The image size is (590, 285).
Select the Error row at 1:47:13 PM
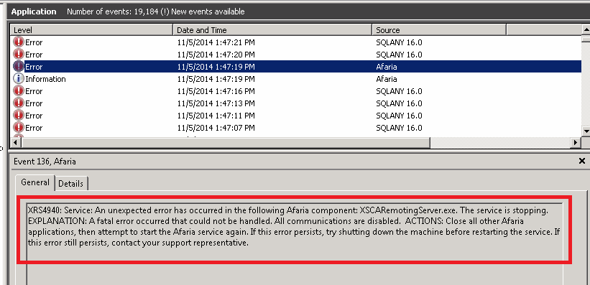[x=296, y=103]
